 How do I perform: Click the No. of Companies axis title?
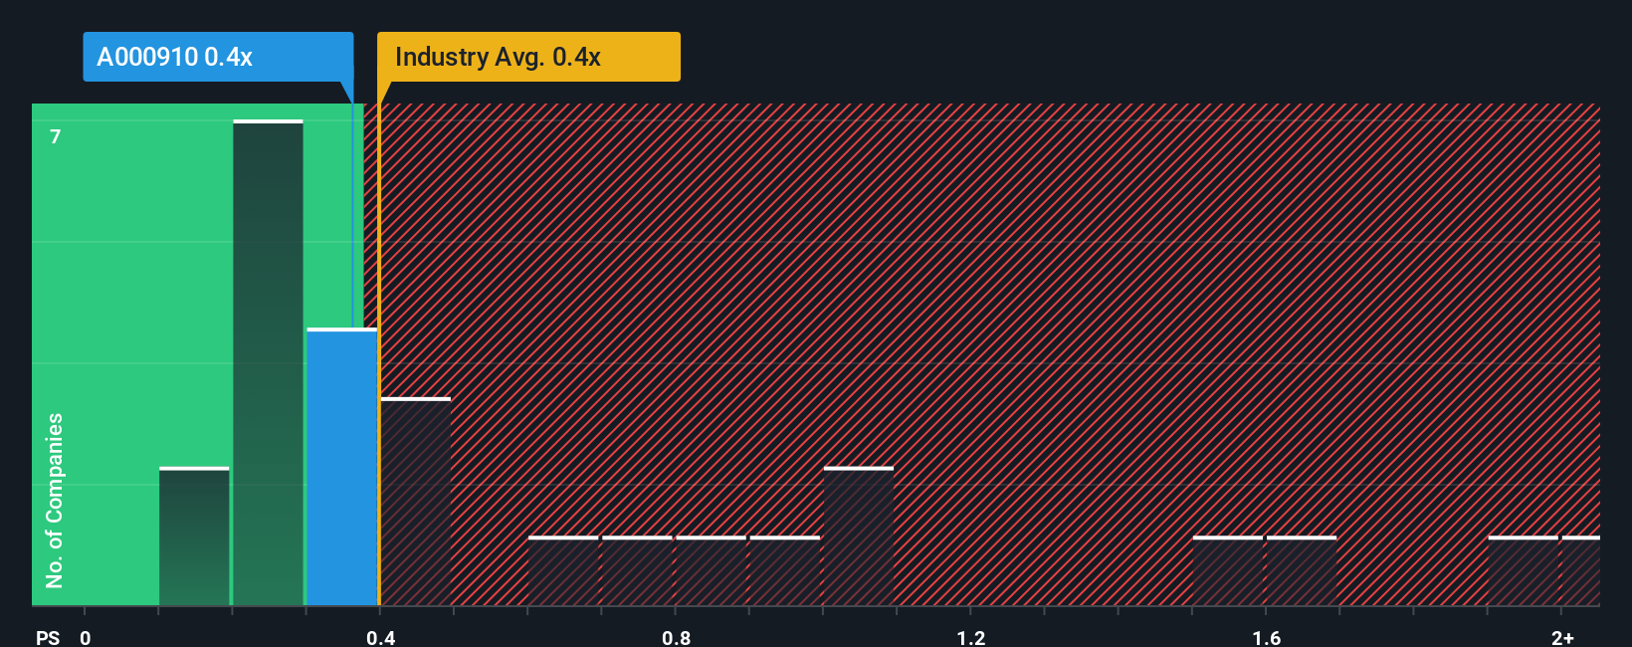pyautogui.click(x=55, y=500)
